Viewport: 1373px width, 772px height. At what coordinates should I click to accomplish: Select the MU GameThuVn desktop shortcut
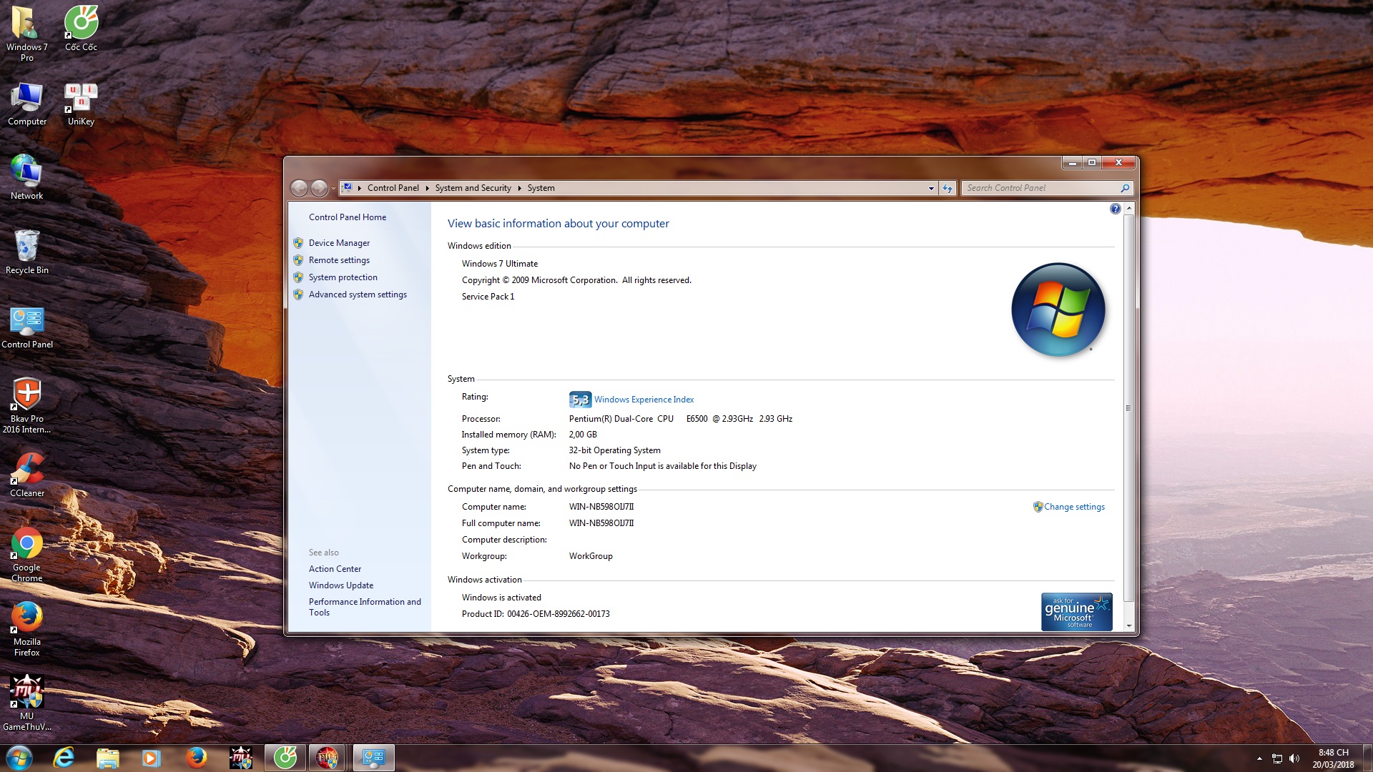coord(26,703)
